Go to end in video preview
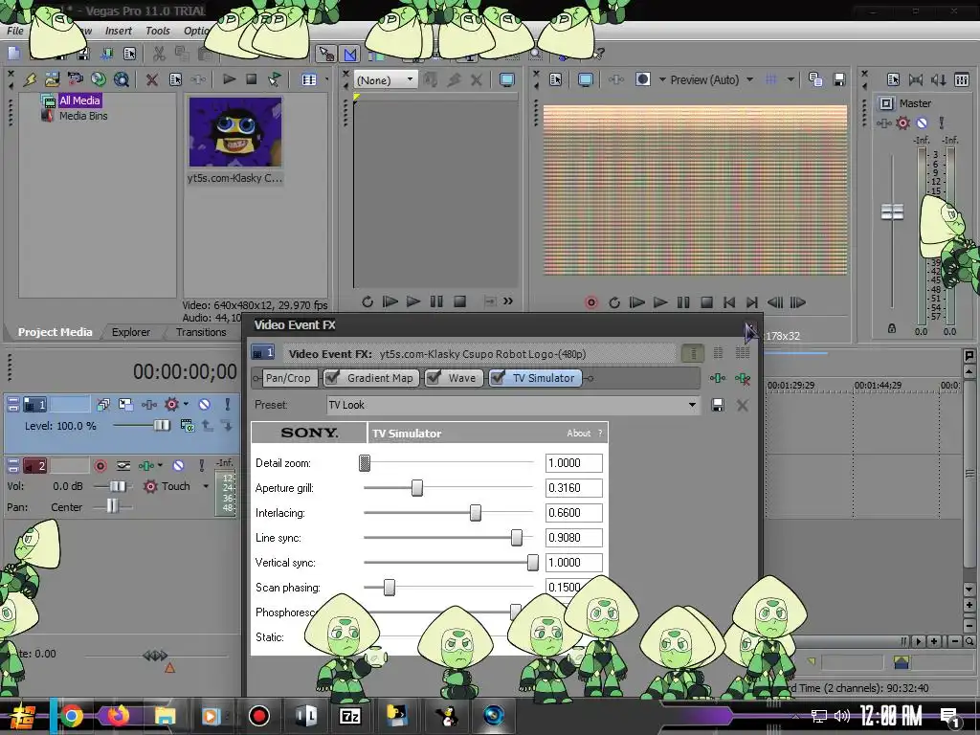Image resolution: width=980 pixels, height=735 pixels. point(752,302)
